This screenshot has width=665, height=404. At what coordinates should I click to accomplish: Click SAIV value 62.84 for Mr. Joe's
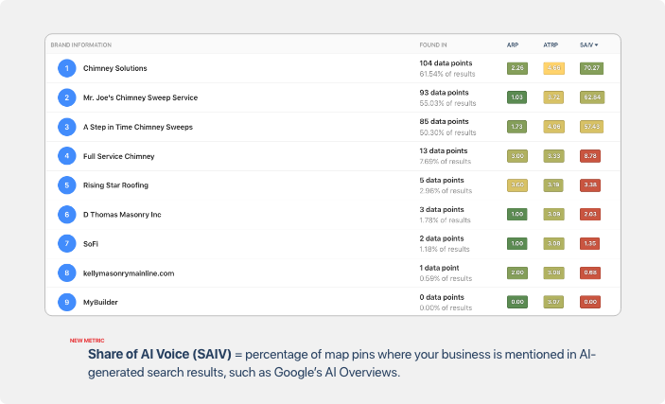click(592, 97)
